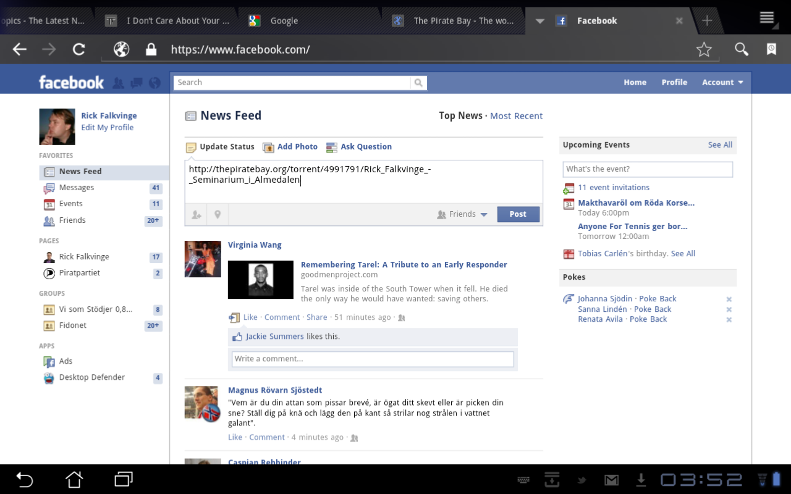Open the Facebook friend requests icon

coord(118,83)
